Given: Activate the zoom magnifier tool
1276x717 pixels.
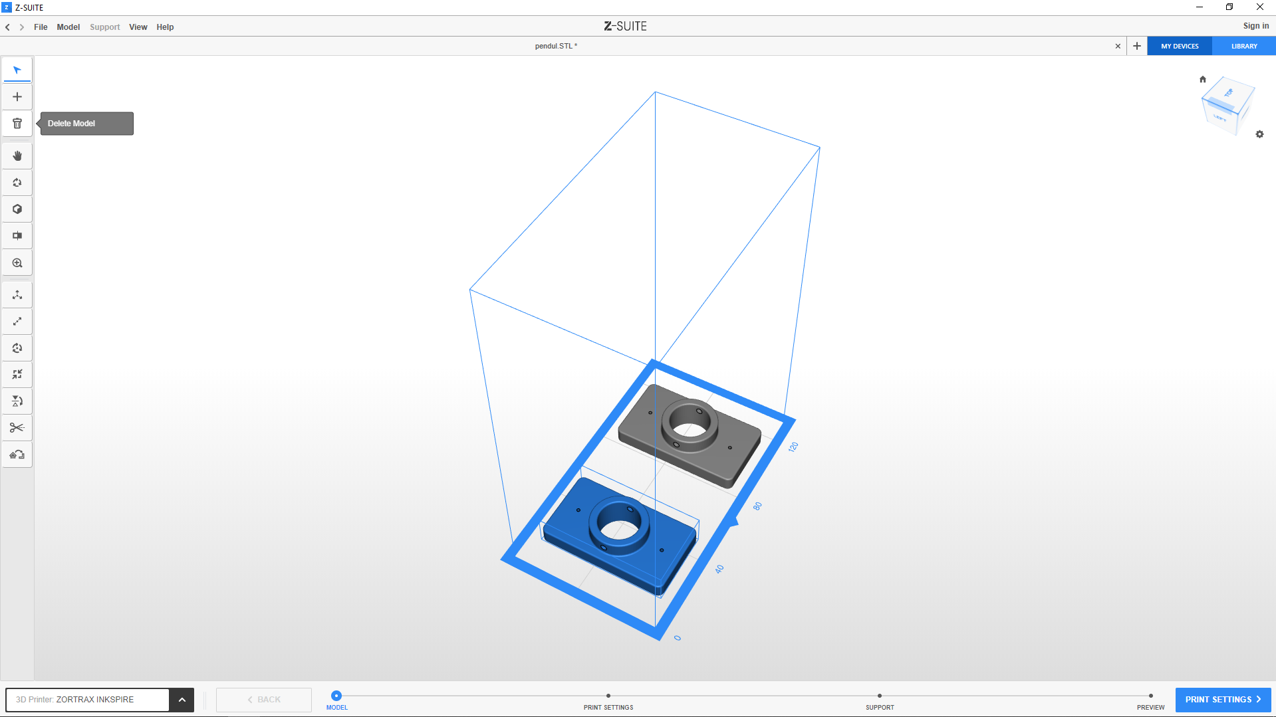Looking at the screenshot, I should [x=17, y=263].
